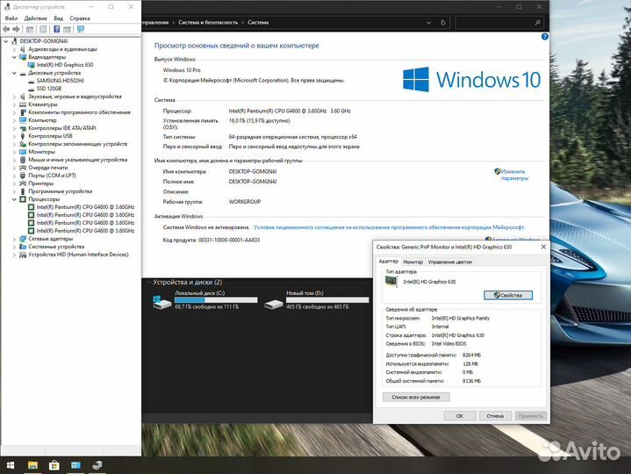Click Система и безопасность breadcrumb
The width and height of the screenshot is (631, 474).
tap(208, 23)
